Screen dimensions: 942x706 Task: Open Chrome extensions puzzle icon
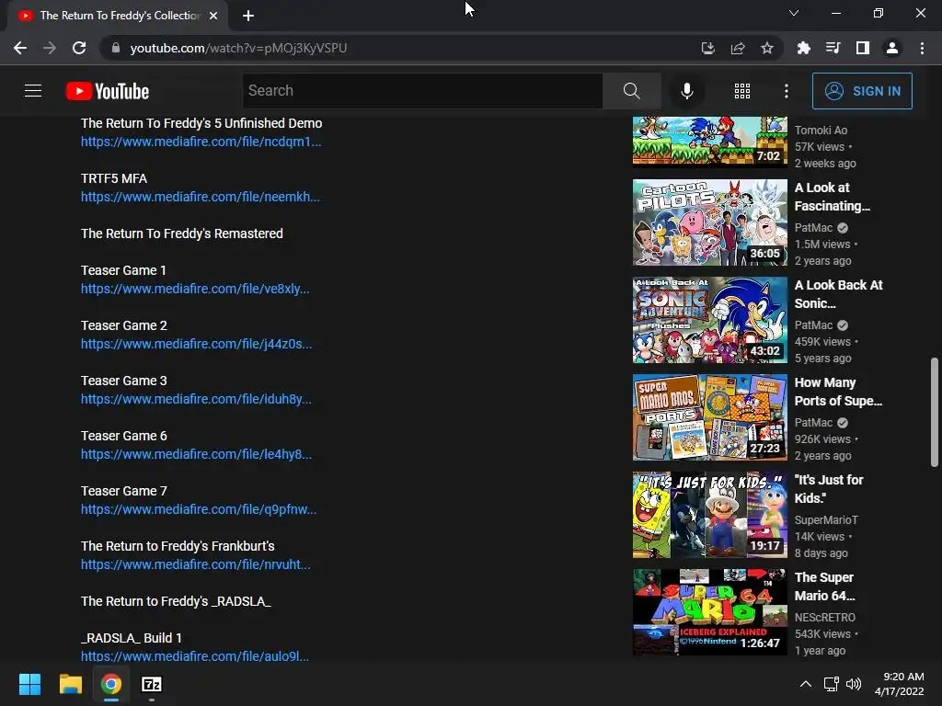pos(804,48)
